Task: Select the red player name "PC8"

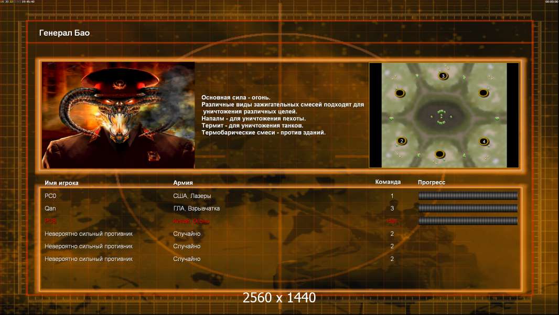Action: [x=50, y=221]
